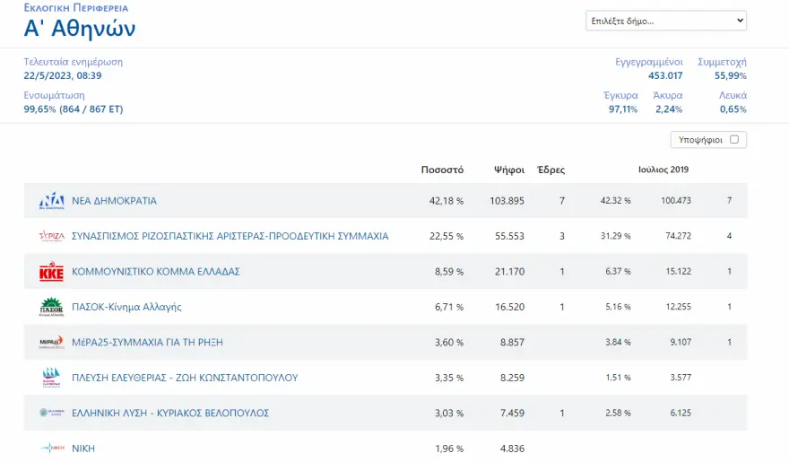Click the Ιούλιος 2019 column header
789x462 pixels.
tap(663, 170)
